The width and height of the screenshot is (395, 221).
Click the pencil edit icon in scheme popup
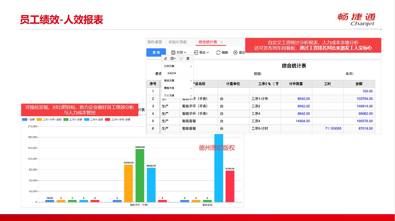pos(165,58)
